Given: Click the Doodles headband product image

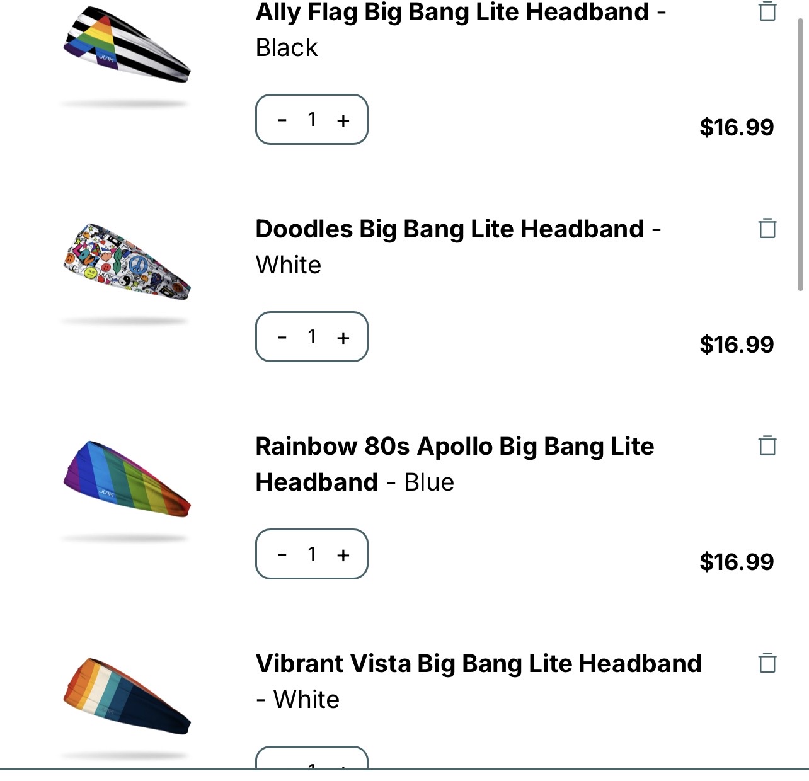Looking at the screenshot, I should coord(127,261).
